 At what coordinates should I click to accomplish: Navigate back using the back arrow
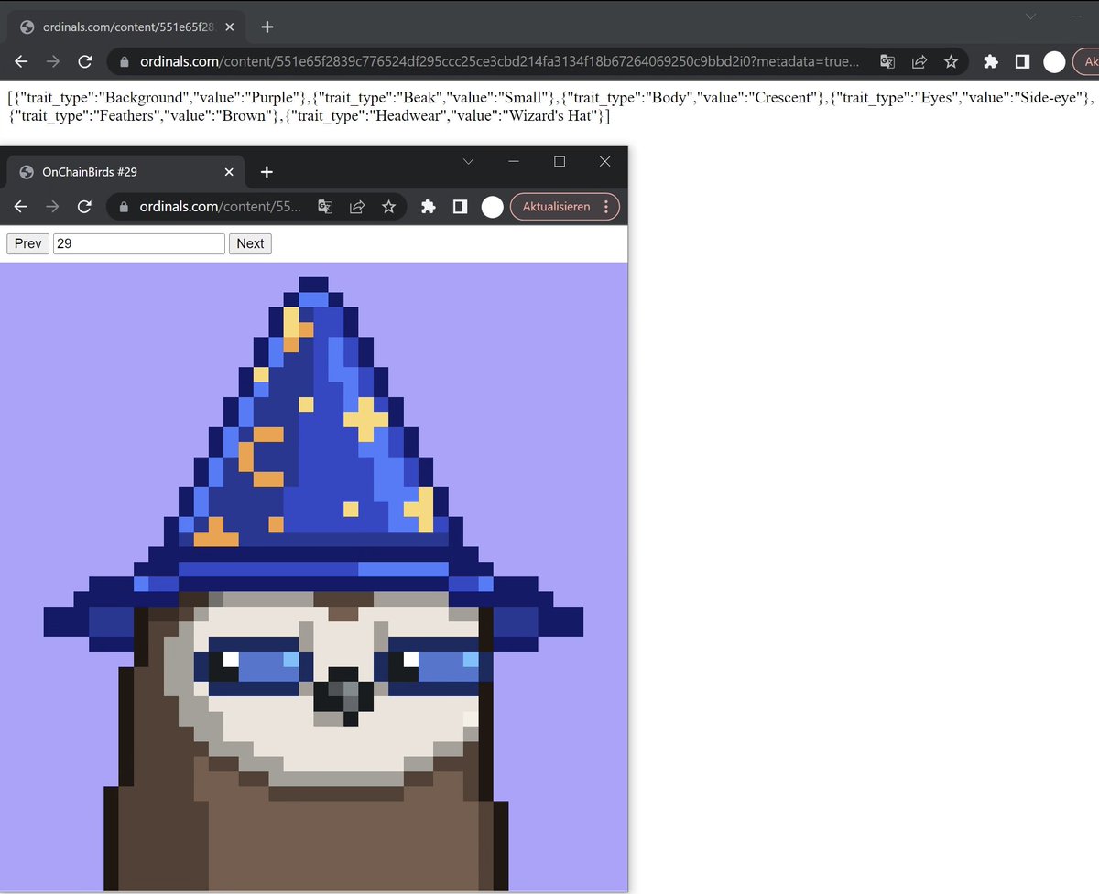pyautogui.click(x=20, y=61)
